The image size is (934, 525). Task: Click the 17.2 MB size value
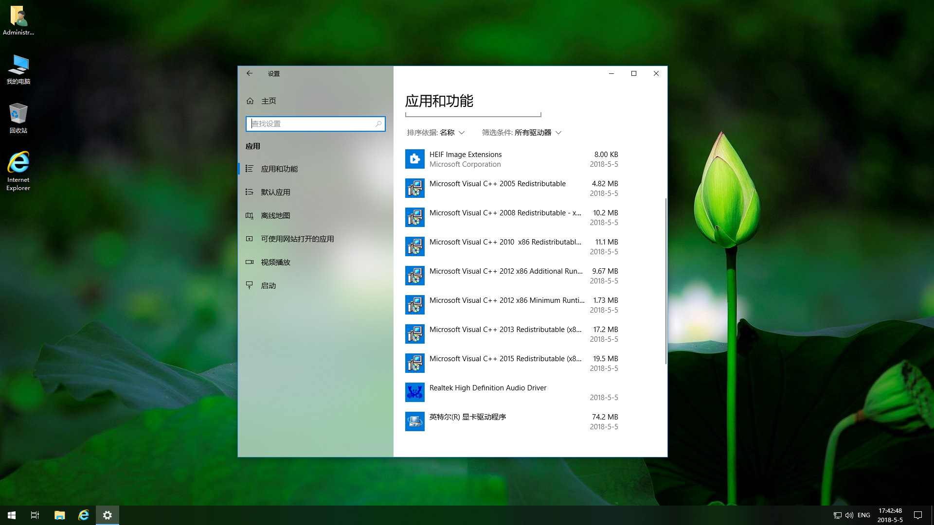click(x=606, y=330)
